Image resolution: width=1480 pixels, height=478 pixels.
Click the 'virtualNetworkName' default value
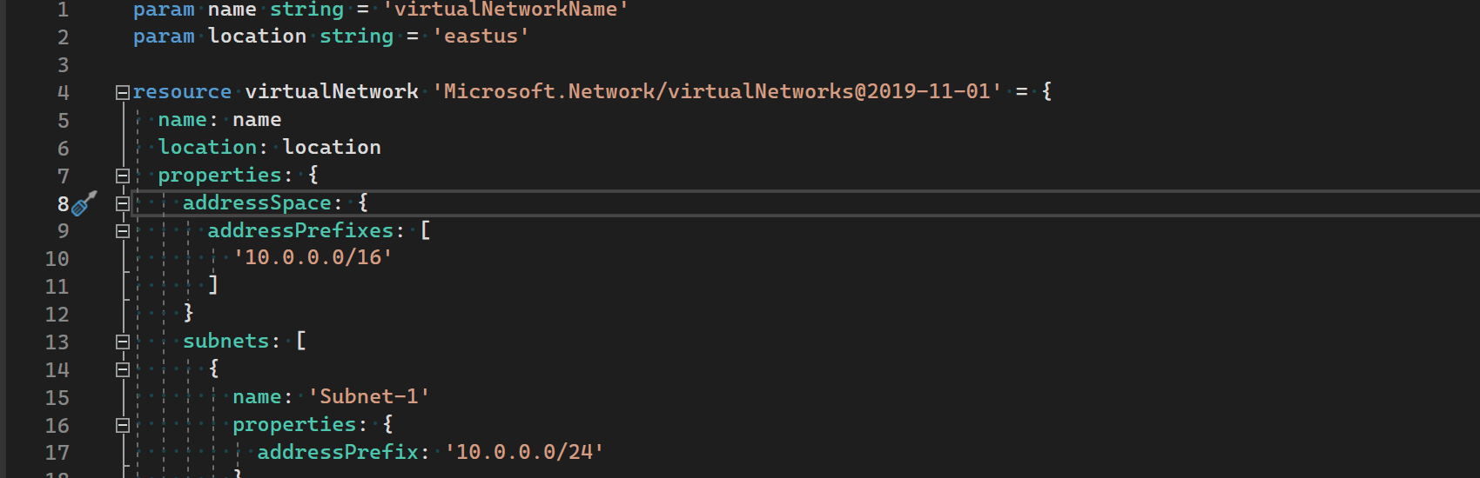505,10
